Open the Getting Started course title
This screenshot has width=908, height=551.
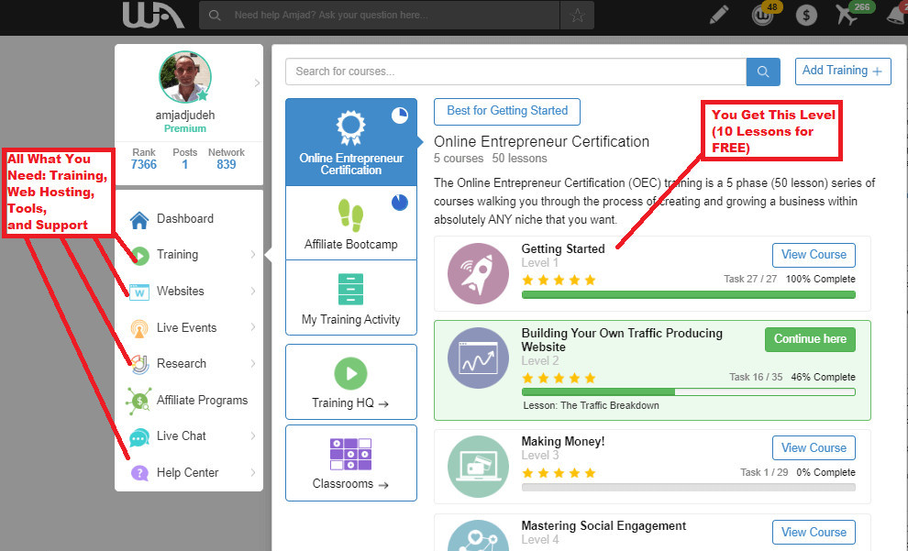[x=563, y=248]
